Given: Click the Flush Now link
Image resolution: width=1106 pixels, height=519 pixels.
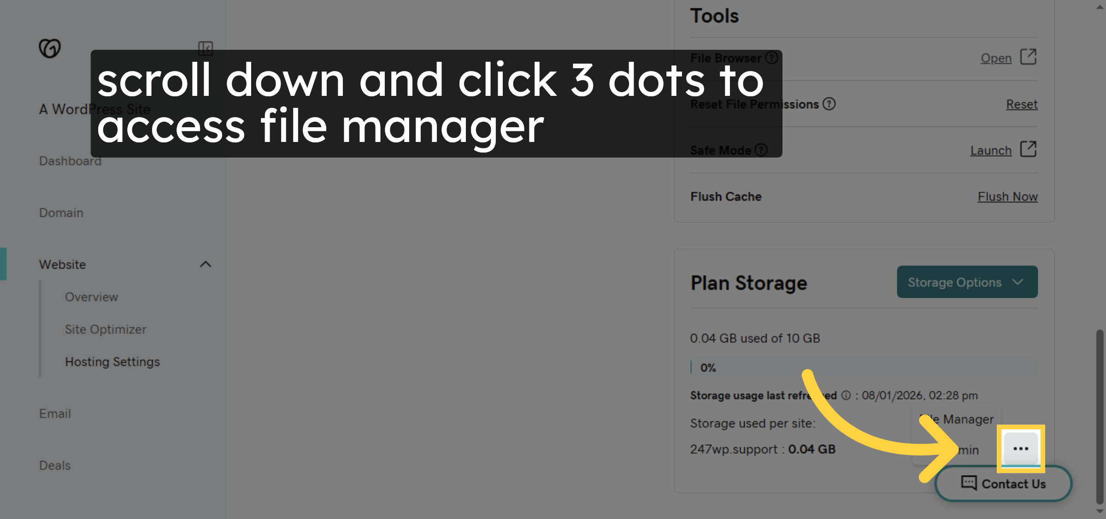Looking at the screenshot, I should 1007,196.
